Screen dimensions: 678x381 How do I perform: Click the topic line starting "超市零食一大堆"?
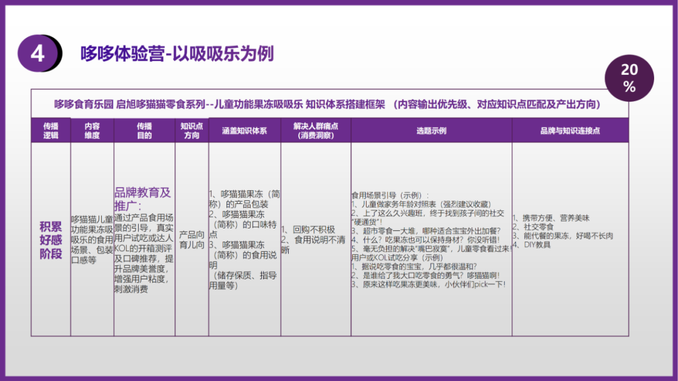coord(426,231)
